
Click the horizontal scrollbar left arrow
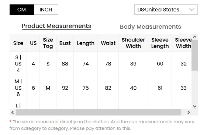coord(13,112)
